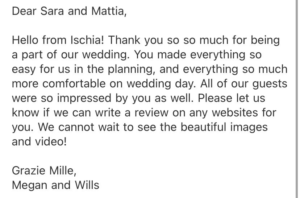
Task: Click the "Grazie Mille," closing line
Action: click(44, 170)
